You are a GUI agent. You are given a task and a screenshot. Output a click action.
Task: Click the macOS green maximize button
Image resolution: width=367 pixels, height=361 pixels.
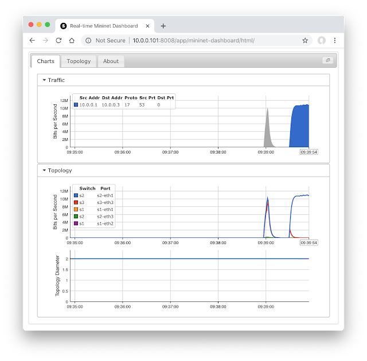point(48,25)
